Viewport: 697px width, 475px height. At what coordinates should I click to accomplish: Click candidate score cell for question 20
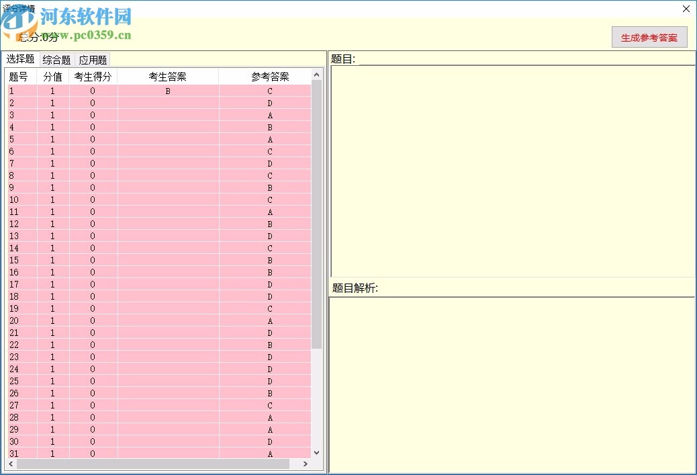pos(93,320)
